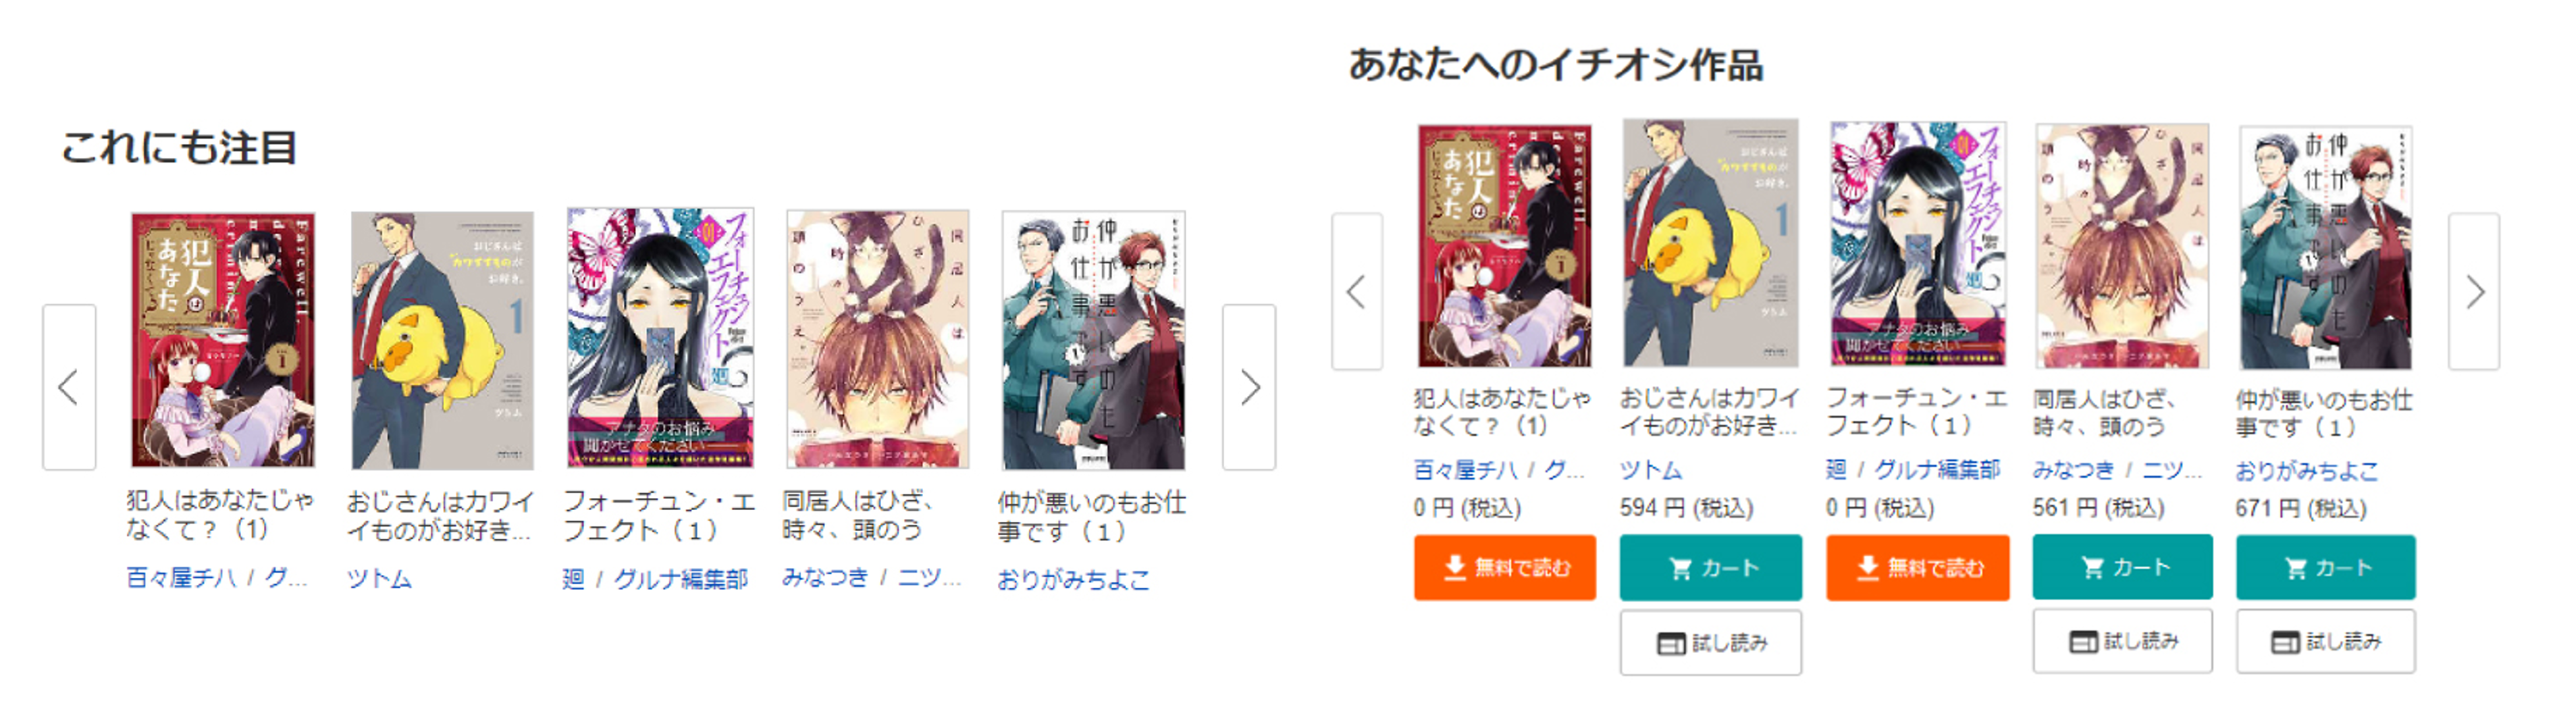The image size is (2555, 714).
Task: Open 試し読み for おじさんはカワイイものがお好き
Action: [1711, 642]
